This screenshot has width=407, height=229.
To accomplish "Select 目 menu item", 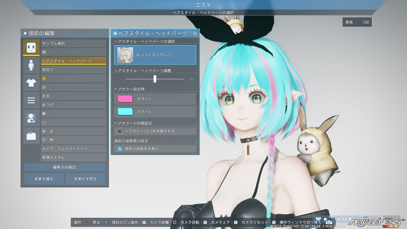I will (x=74, y=87).
